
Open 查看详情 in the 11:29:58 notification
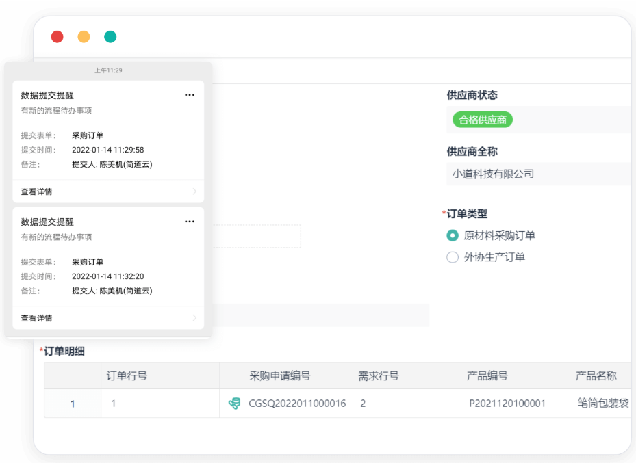37,191
